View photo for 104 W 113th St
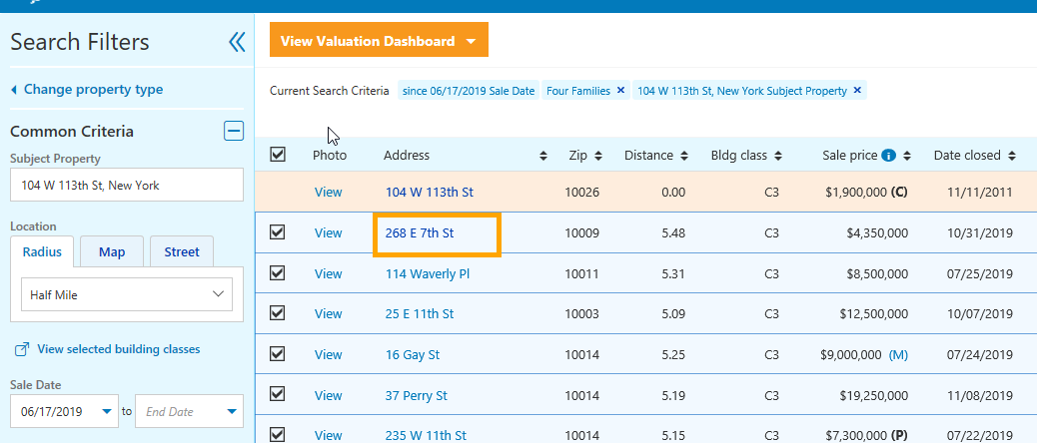Screen dimensions: 1037x443 point(328,193)
